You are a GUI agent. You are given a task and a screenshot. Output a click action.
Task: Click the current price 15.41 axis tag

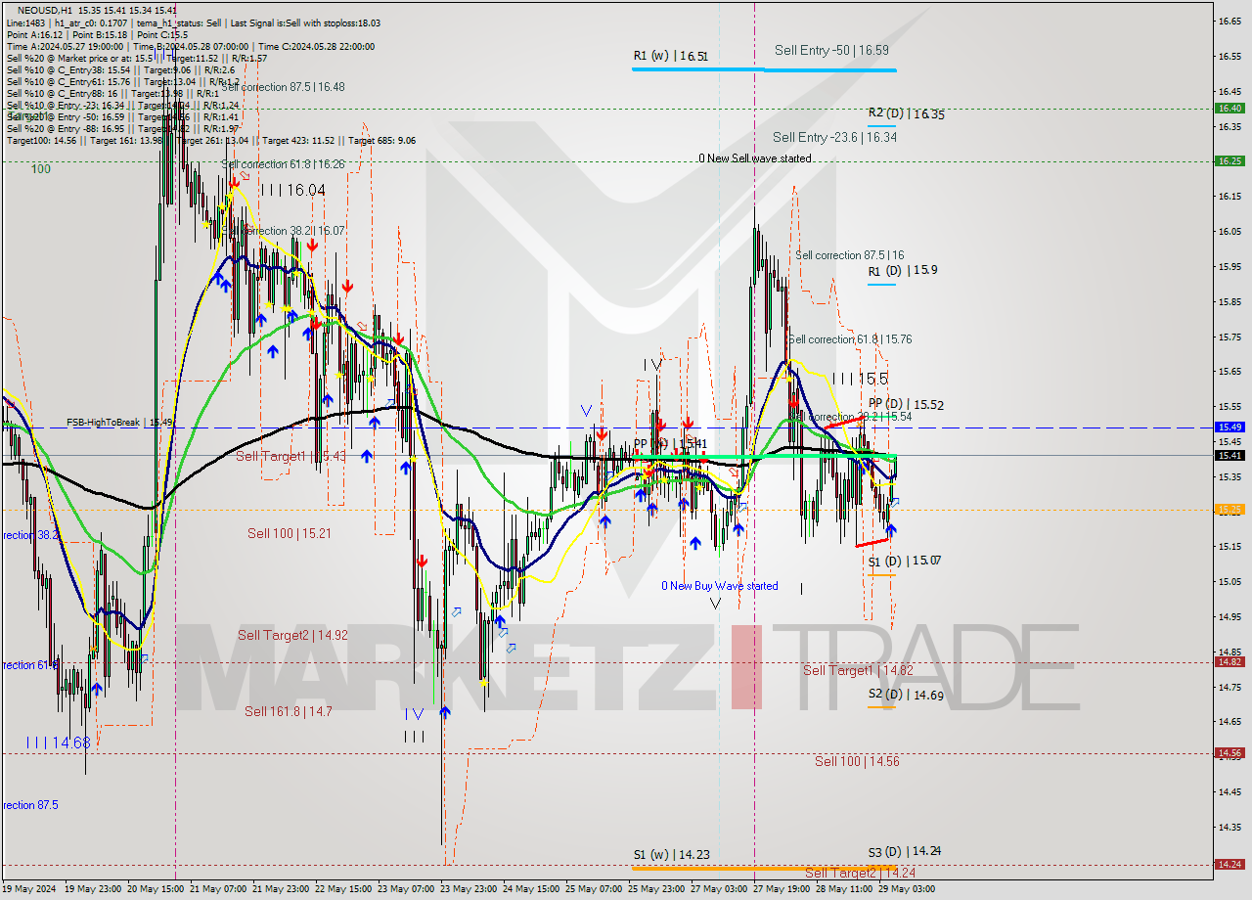click(x=1230, y=456)
